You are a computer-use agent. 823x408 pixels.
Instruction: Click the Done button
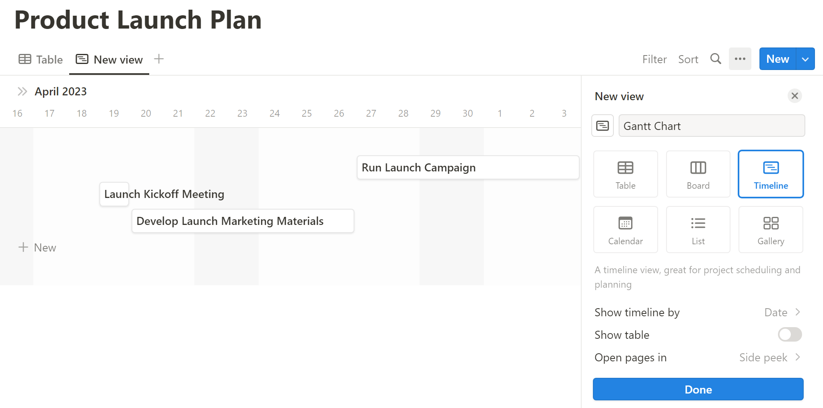coord(698,389)
